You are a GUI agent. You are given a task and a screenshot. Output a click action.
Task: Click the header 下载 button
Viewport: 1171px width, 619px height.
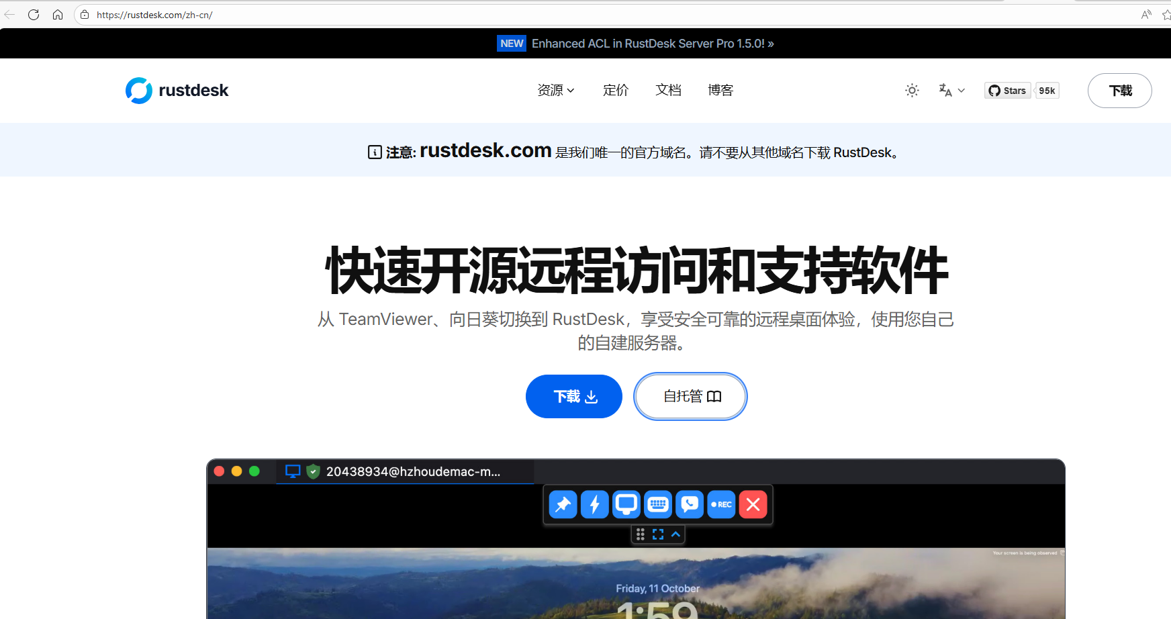pyautogui.click(x=1119, y=91)
